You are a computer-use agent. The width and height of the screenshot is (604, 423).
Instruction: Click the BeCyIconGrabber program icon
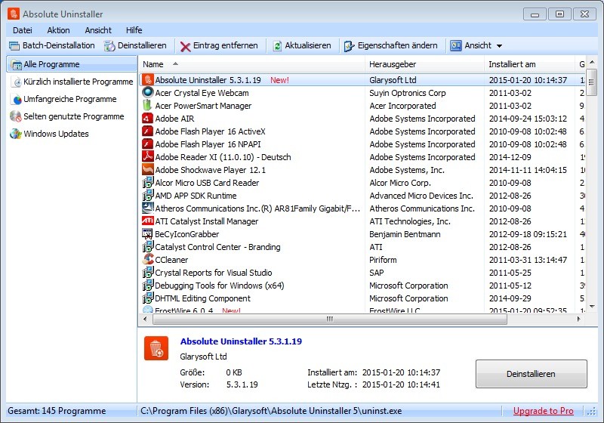147,234
